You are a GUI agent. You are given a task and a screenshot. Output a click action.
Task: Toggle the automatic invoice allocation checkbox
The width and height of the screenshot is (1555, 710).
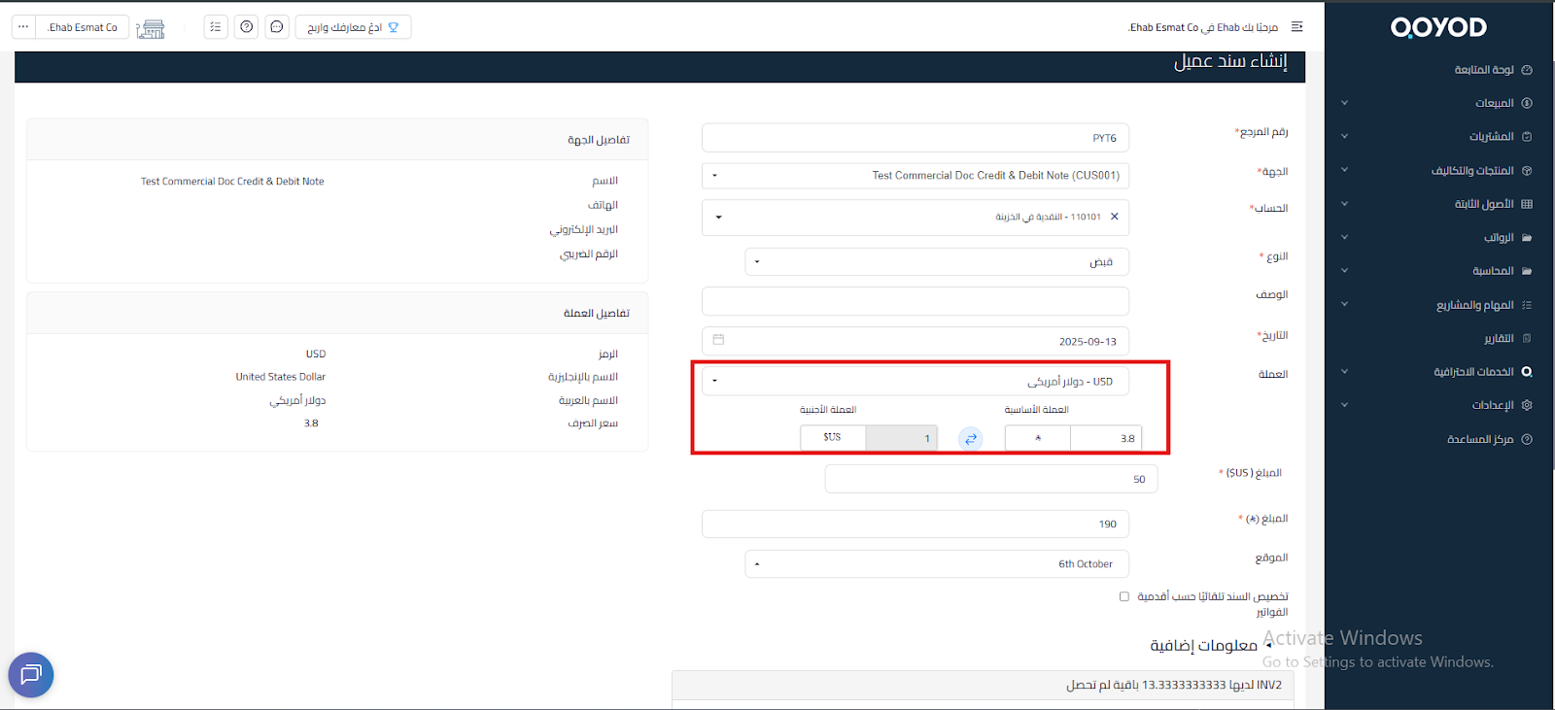(x=1124, y=596)
